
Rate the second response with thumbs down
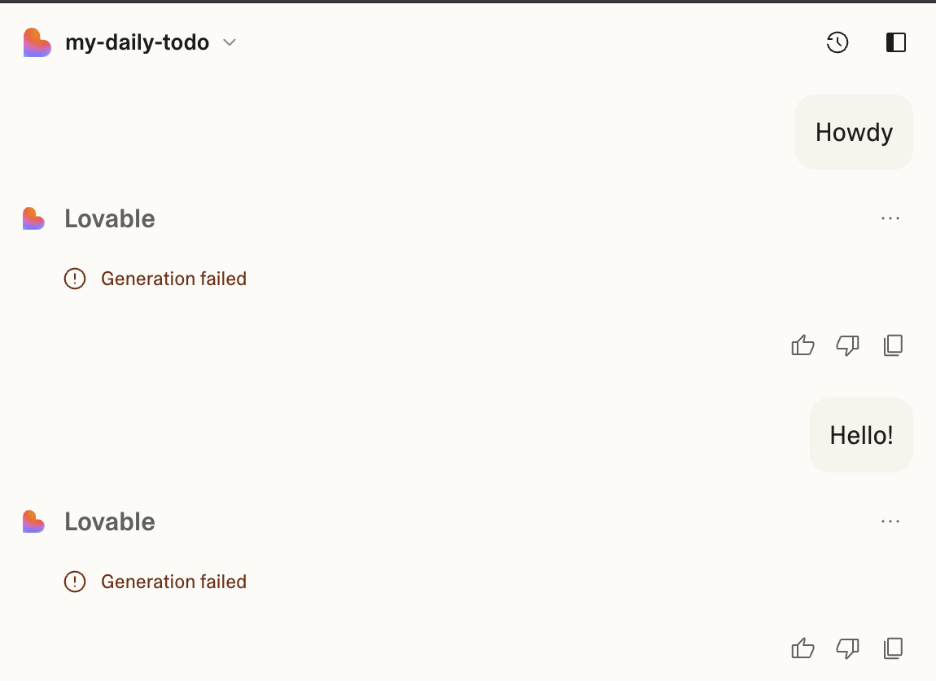coord(847,648)
